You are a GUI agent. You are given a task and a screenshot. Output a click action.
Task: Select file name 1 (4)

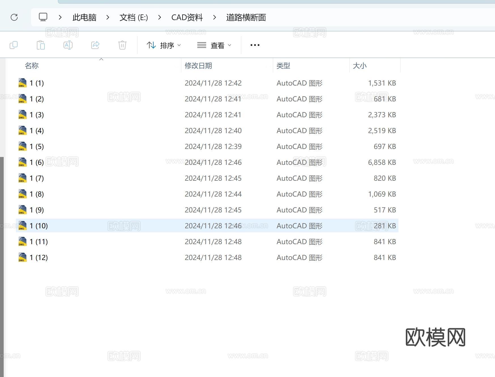click(x=37, y=131)
